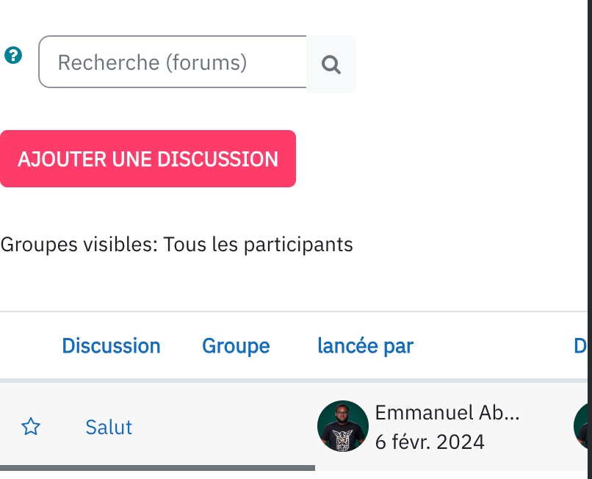Click the scrollbar track right of thumb
Viewport: 592px width, 479px height.
pos(451,468)
